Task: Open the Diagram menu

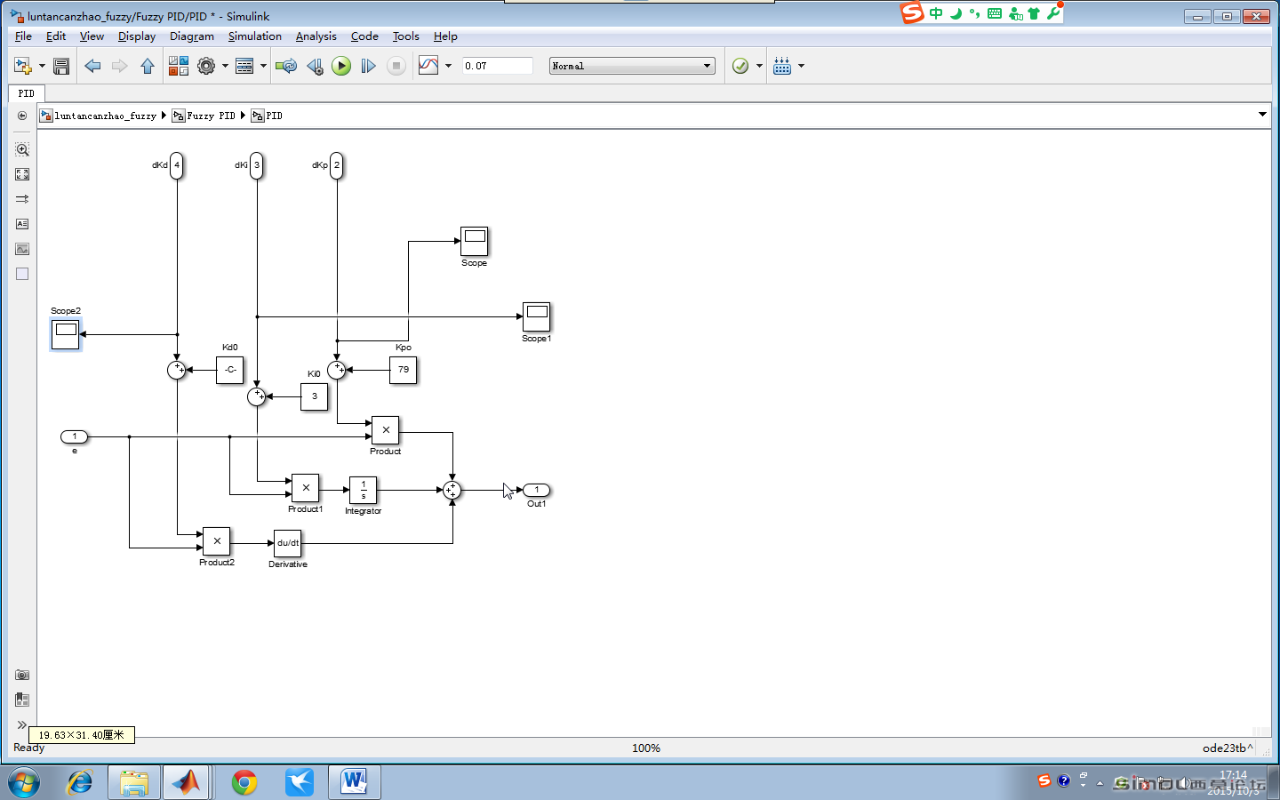Action: (192, 36)
